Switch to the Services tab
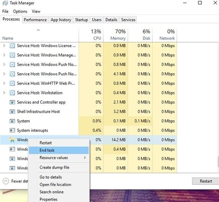The width and height of the screenshot is (219, 202). [x=128, y=20]
